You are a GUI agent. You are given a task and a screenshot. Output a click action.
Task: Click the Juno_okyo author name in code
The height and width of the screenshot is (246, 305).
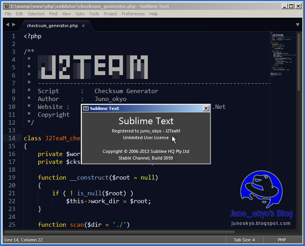pyautogui.click(x=110, y=99)
